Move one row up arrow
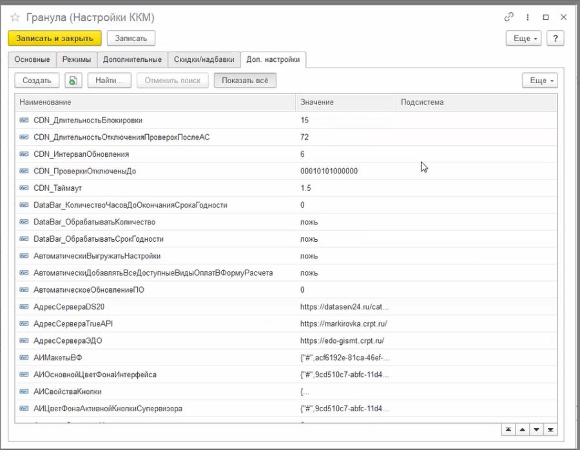 point(522,429)
